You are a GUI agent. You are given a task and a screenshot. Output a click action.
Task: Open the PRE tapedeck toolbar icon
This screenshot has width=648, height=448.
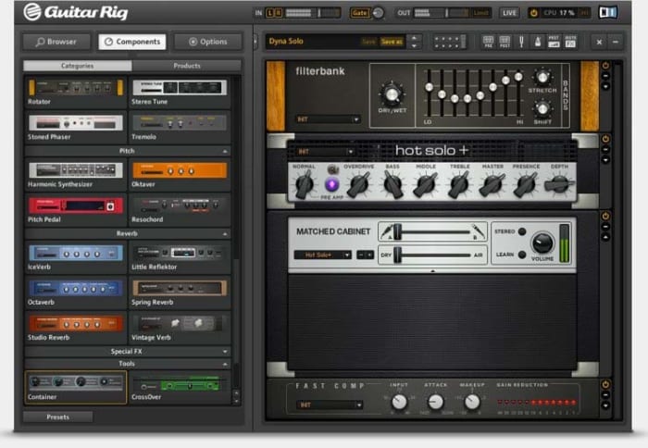tap(487, 42)
